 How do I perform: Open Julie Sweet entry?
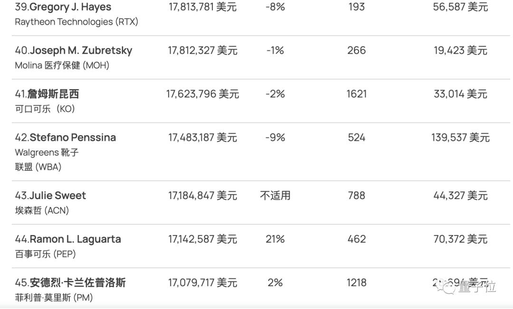[x=51, y=196]
